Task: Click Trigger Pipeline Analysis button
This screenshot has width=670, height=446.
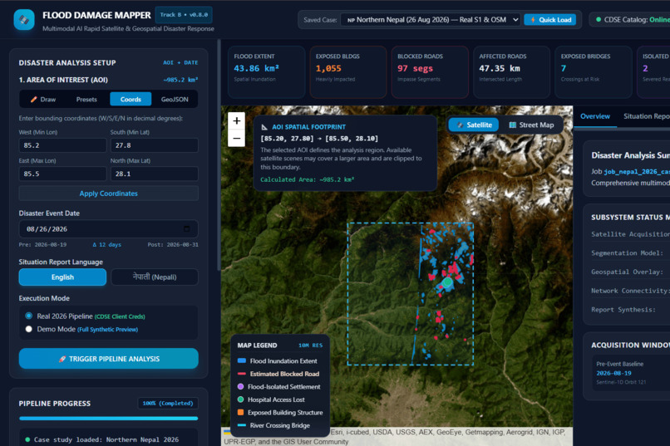Action: 109,359
